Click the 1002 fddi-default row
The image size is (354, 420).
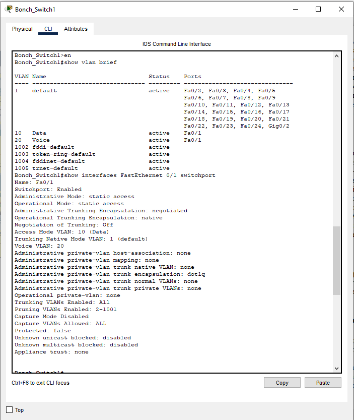pyautogui.click(x=92, y=147)
